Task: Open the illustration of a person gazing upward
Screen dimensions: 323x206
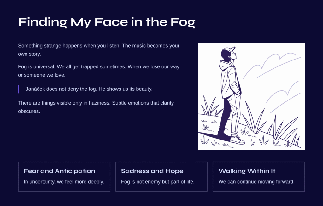Action: (x=251, y=96)
